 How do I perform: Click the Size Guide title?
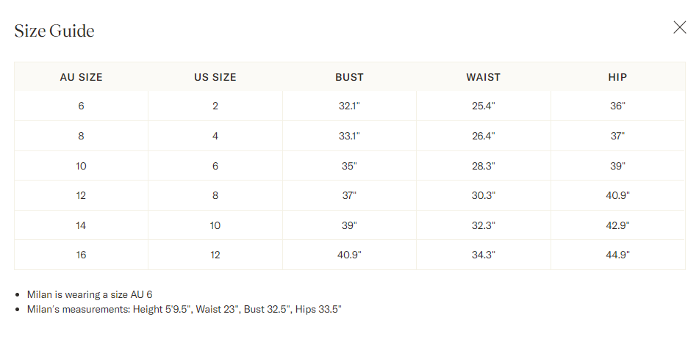click(x=54, y=31)
